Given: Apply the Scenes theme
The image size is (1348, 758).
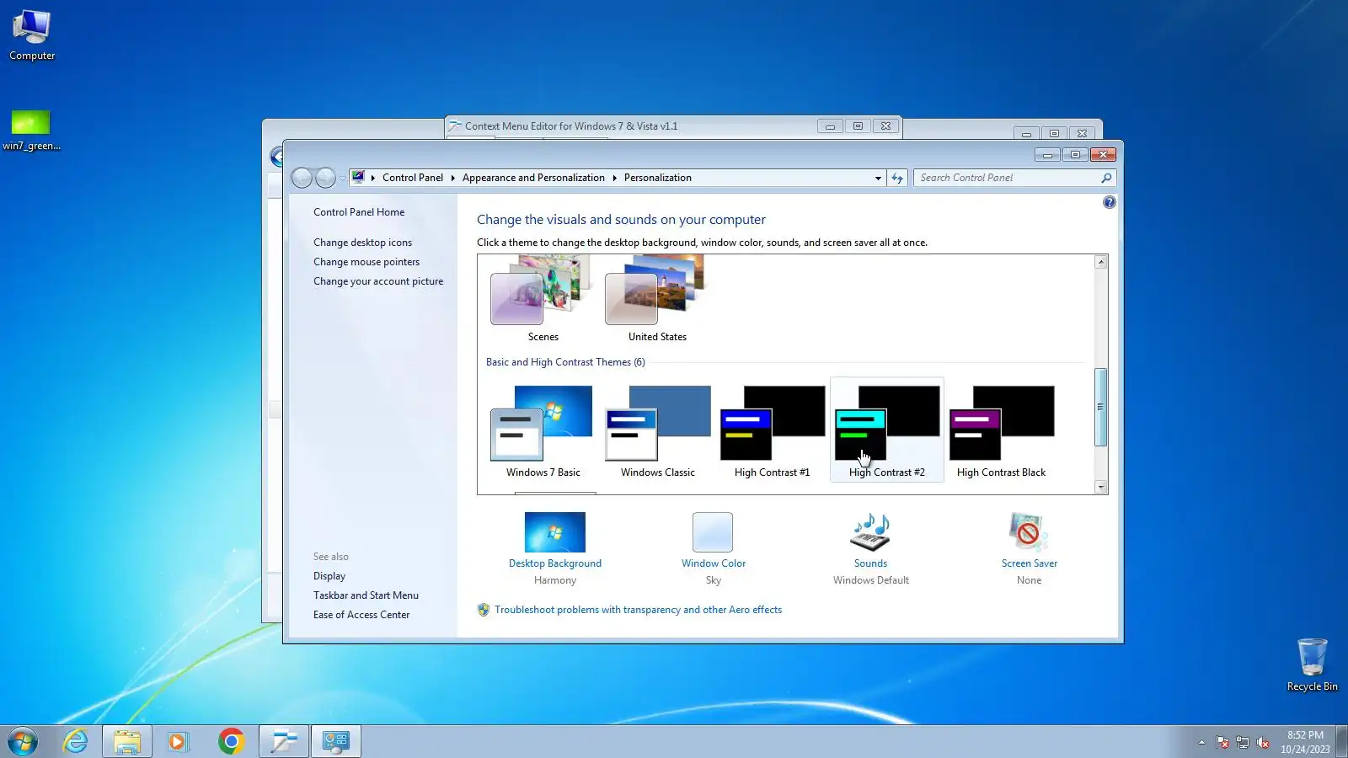Looking at the screenshot, I should point(543,300).
